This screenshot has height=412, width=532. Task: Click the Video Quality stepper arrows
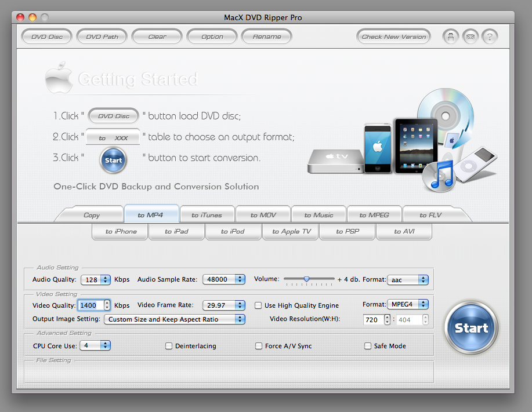tap(107, 305)
